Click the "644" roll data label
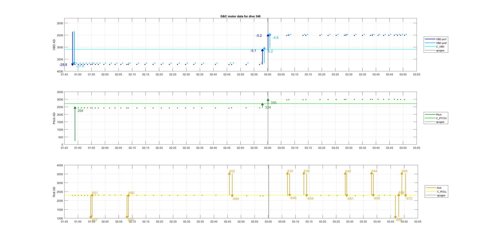Image resolution: width=495 pixels, height=245 pixels. pyautogui.click(x=374, y=171)
